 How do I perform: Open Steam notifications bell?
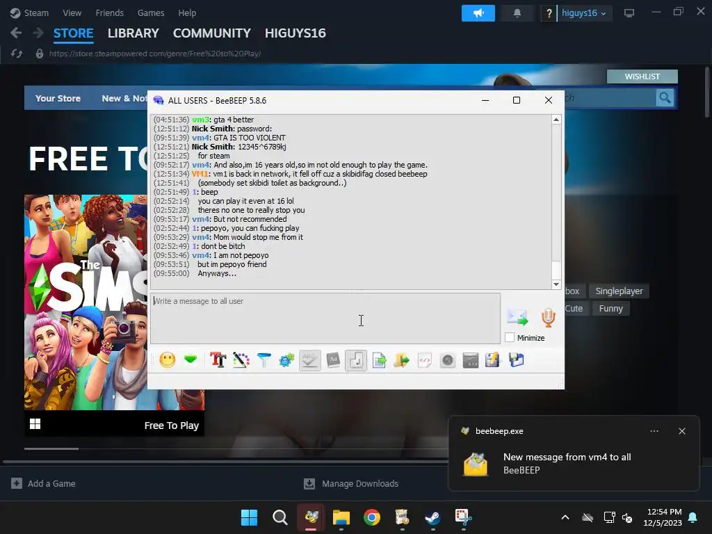coord(517,13)
